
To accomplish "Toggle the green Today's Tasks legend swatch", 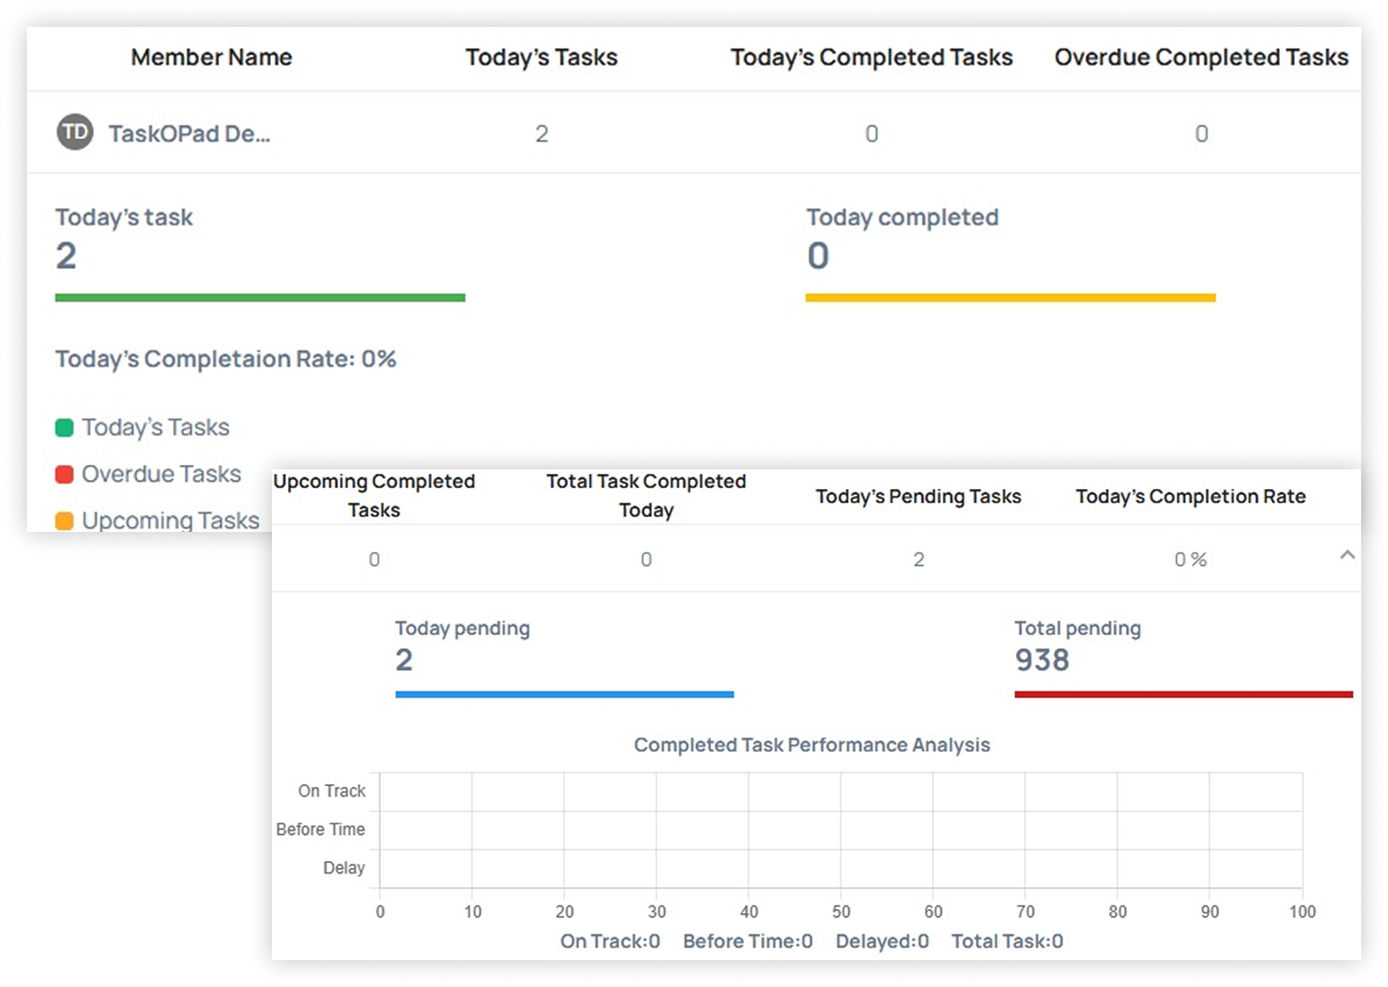I will 64,427.
